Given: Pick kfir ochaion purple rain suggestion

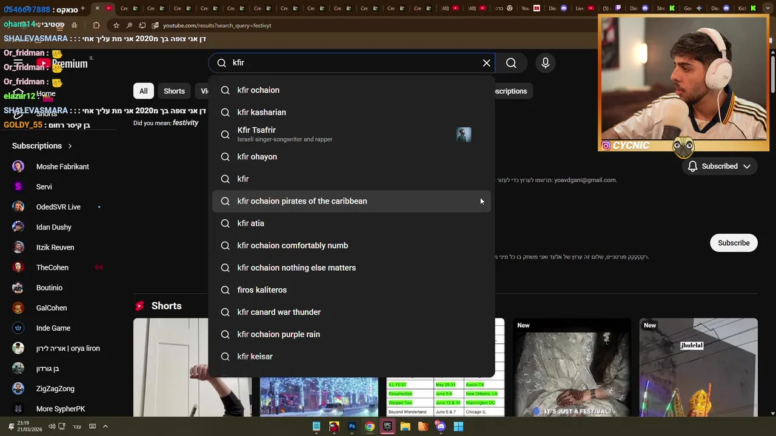Looking at the screenshot, I should [x=352, y=334].
